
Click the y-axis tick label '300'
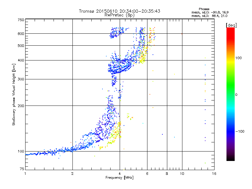pos(21,79)
